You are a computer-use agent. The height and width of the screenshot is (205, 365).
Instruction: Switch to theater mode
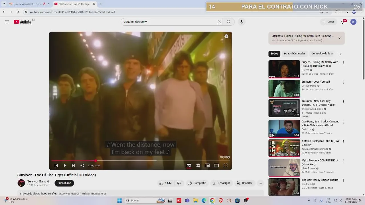(216, 165)
